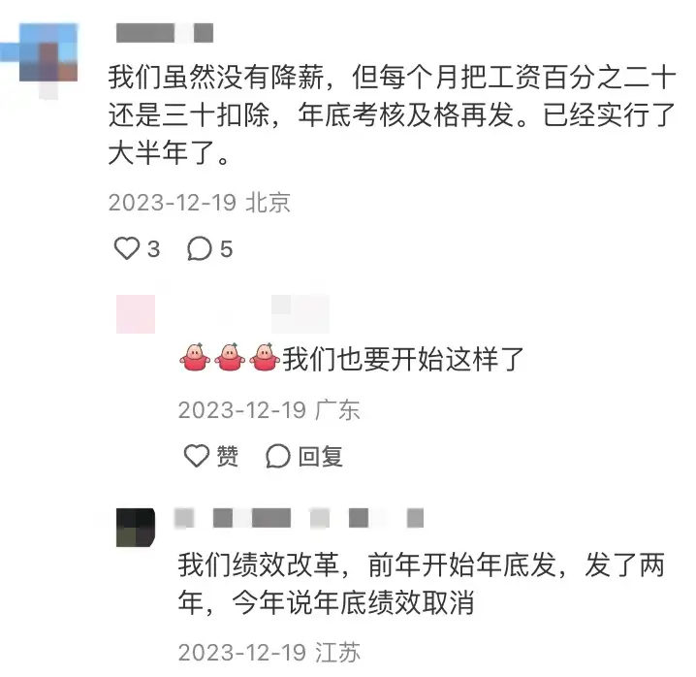The image size is (696, 677).
Task: Click the 2023-12-19 北京 timestamp
Action: click(x=200, y=203)
